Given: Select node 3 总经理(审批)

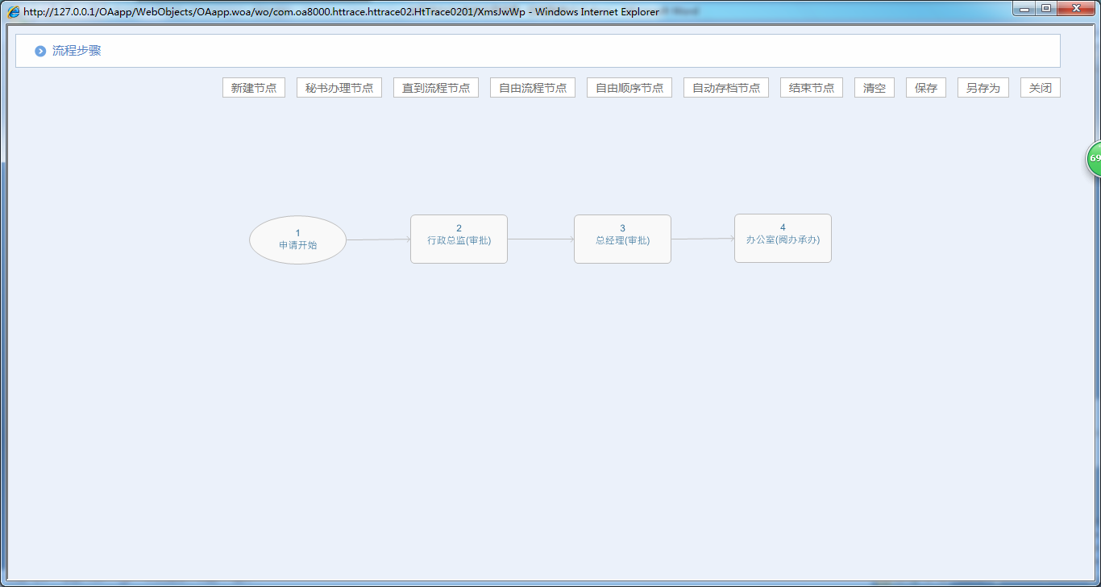Looking at the screenshot, I should coord(622,239).
